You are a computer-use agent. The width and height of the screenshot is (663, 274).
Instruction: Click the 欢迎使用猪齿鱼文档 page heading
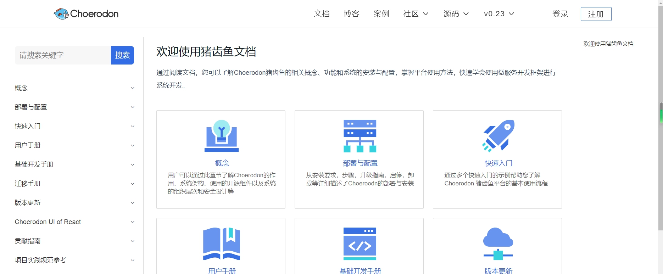206,51
